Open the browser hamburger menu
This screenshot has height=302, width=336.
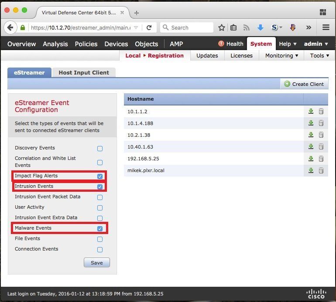pyautogui.click(x=326, y=27)
